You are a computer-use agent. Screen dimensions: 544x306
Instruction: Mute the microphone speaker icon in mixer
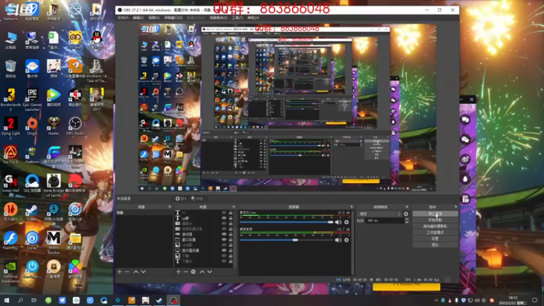pyautogui.click(x=338, y=222)
